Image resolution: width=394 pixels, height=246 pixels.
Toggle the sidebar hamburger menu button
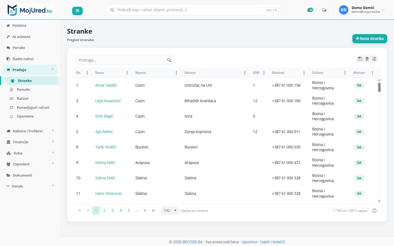[x=77, y=11]
